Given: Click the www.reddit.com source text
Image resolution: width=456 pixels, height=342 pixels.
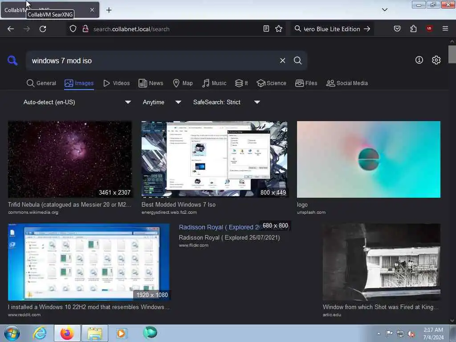Looking at the screenshot, I should tap(24, 315).
